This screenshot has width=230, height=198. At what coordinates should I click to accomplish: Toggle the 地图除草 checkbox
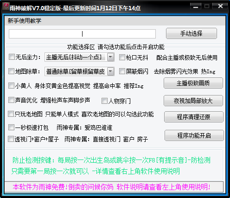coord(11,71)
